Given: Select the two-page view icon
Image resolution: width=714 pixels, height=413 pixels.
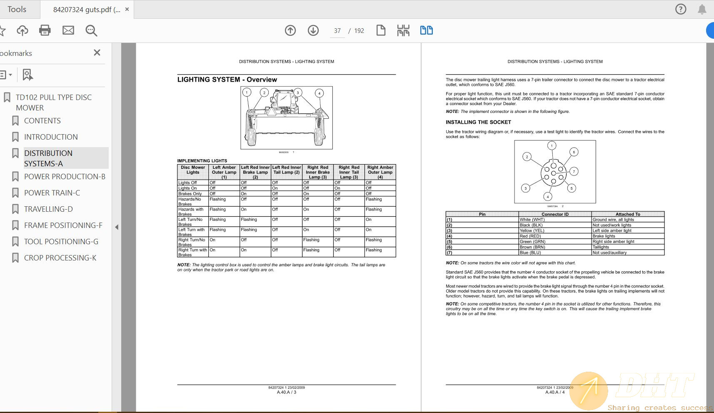Looking at the screenshot, I should tap(427, 30).
